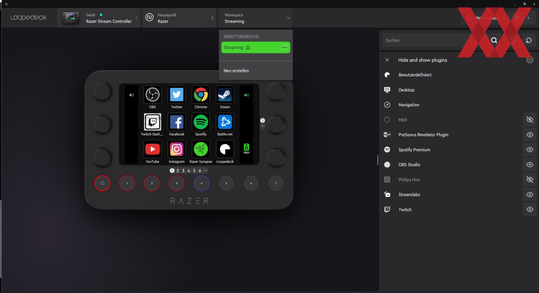Screen dimensions: 539x293
Task: Hide the PreSonus Revelator Plugin
Action: pyautogui.click(x=530, y=135)
